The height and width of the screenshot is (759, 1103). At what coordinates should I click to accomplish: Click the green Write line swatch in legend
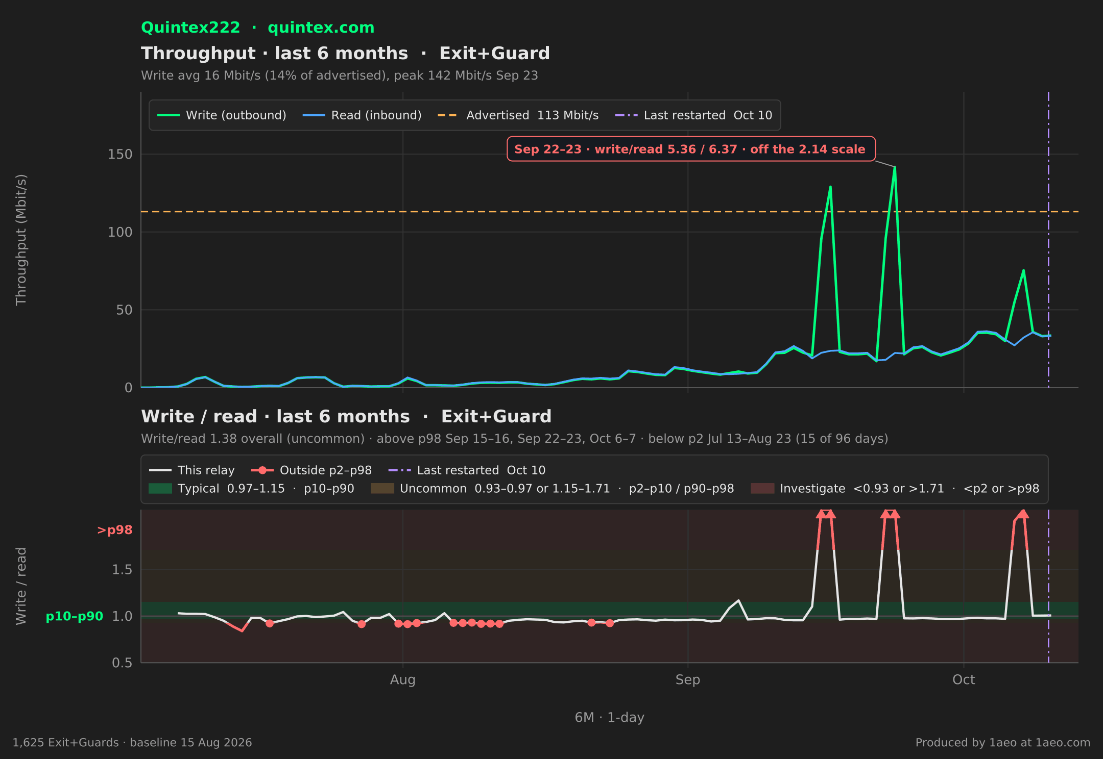[168, 115]
